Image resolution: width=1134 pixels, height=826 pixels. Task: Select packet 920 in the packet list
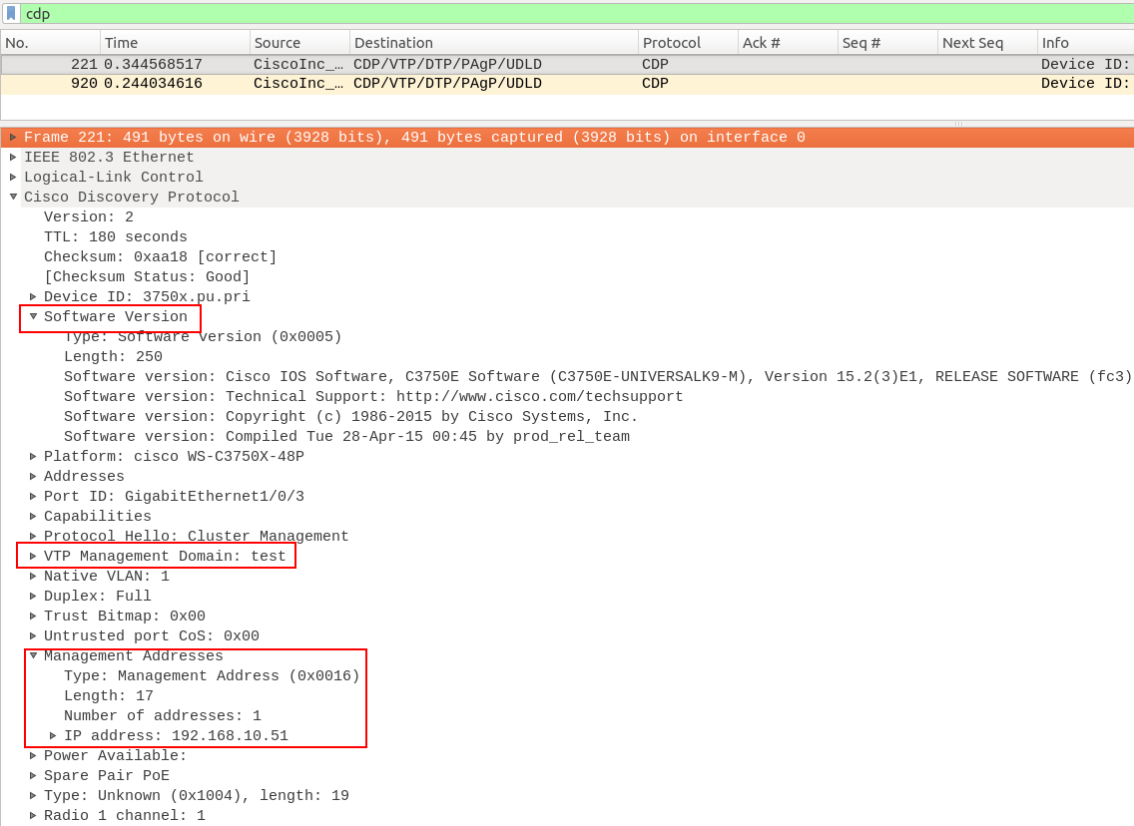(x=567, y=84)
